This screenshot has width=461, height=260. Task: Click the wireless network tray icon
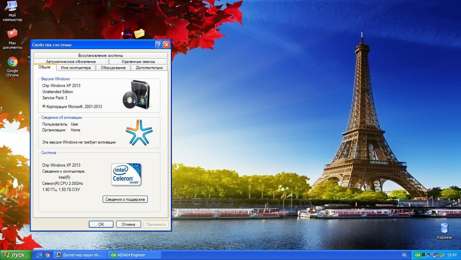pos(430,255)
